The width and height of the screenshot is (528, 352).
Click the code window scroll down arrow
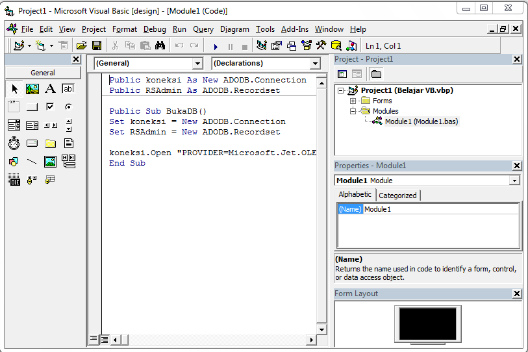[x=321, y=330]
